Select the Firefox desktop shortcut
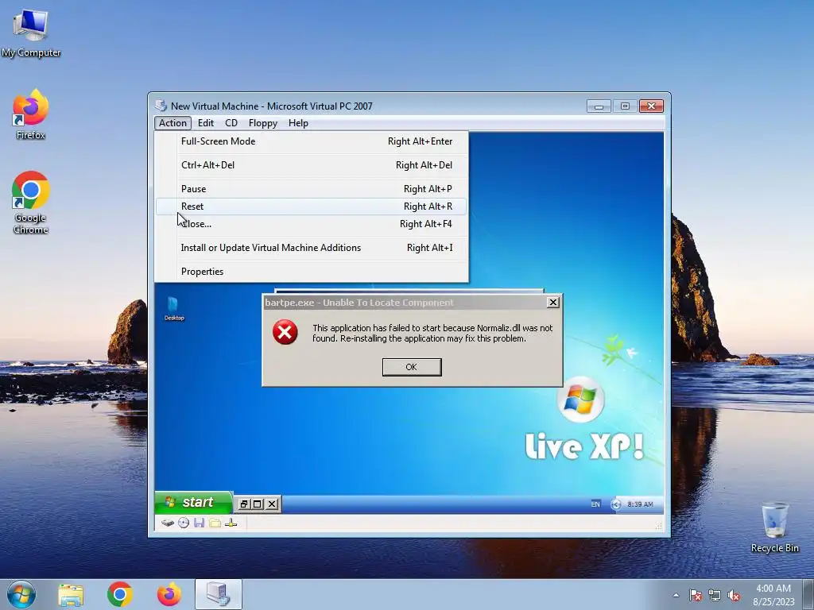814x610 pixels. [31, 114]
